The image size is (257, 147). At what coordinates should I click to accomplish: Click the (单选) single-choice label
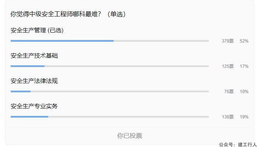coord(117,14)
